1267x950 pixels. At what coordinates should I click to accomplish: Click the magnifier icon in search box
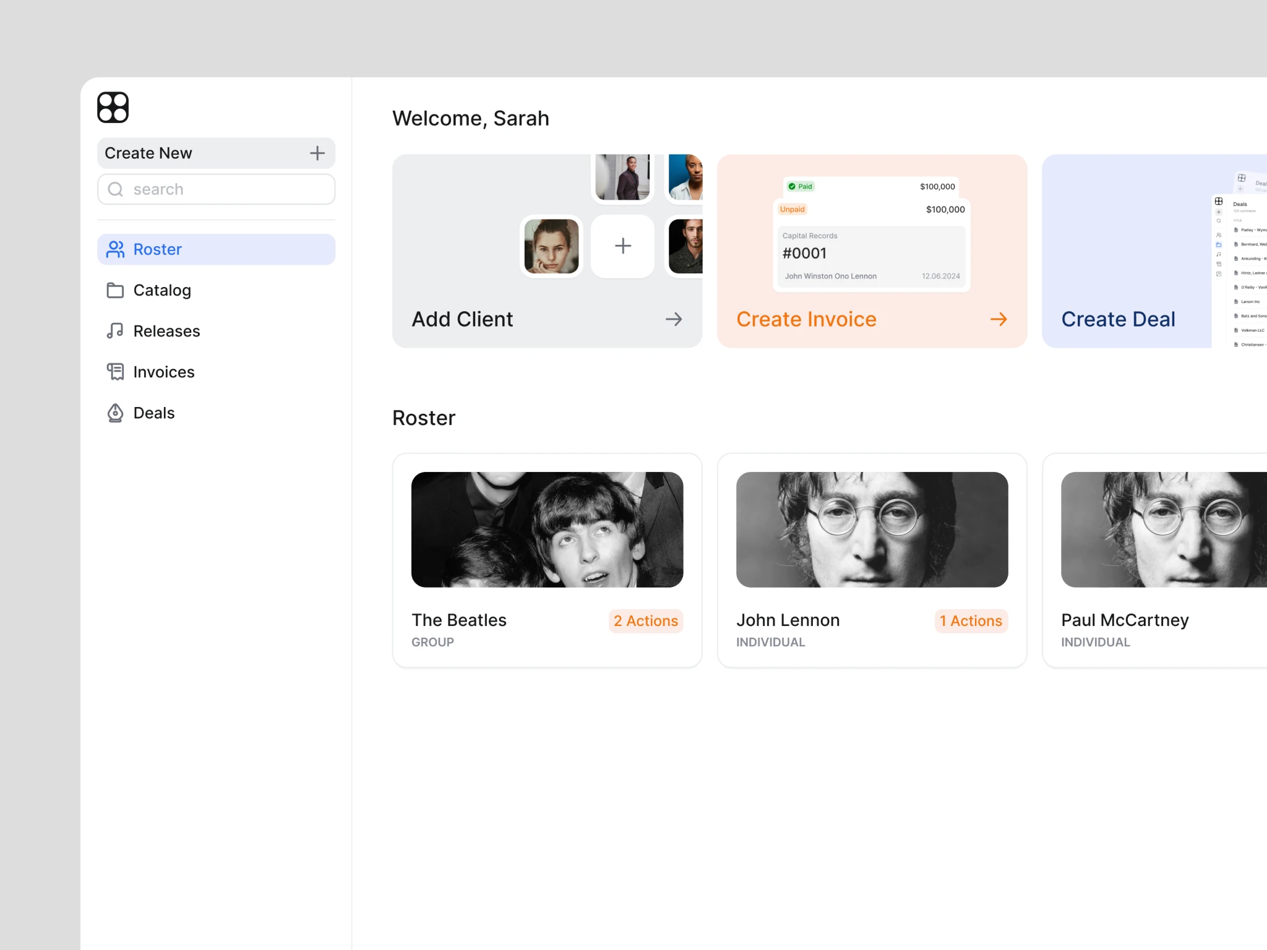[116, 189]
